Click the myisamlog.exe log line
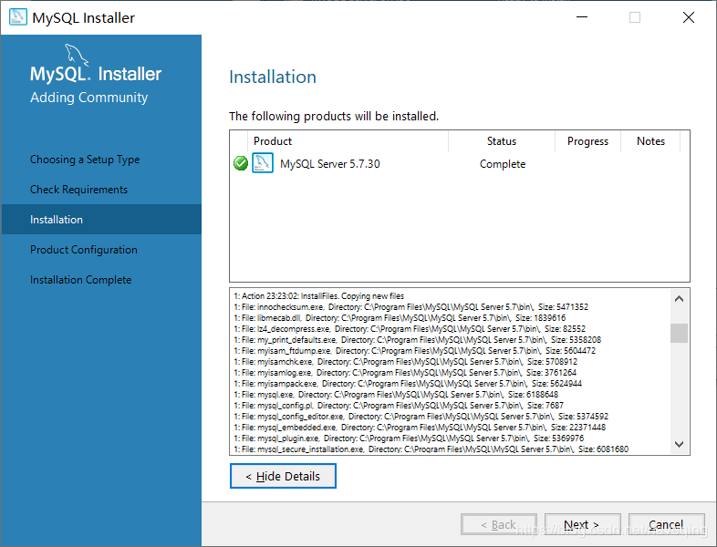The height and width of the screenshot is (547, 717). (x=405, y=373)
